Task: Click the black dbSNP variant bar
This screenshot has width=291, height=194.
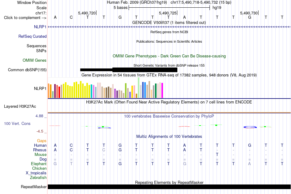Action: coord(129,70)
